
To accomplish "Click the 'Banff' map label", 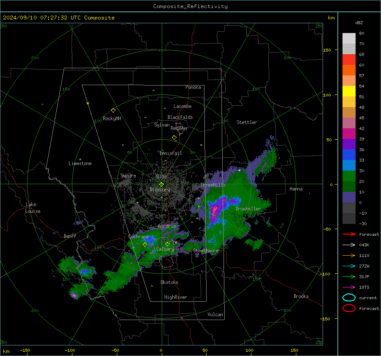I will (x=70, y=236).
